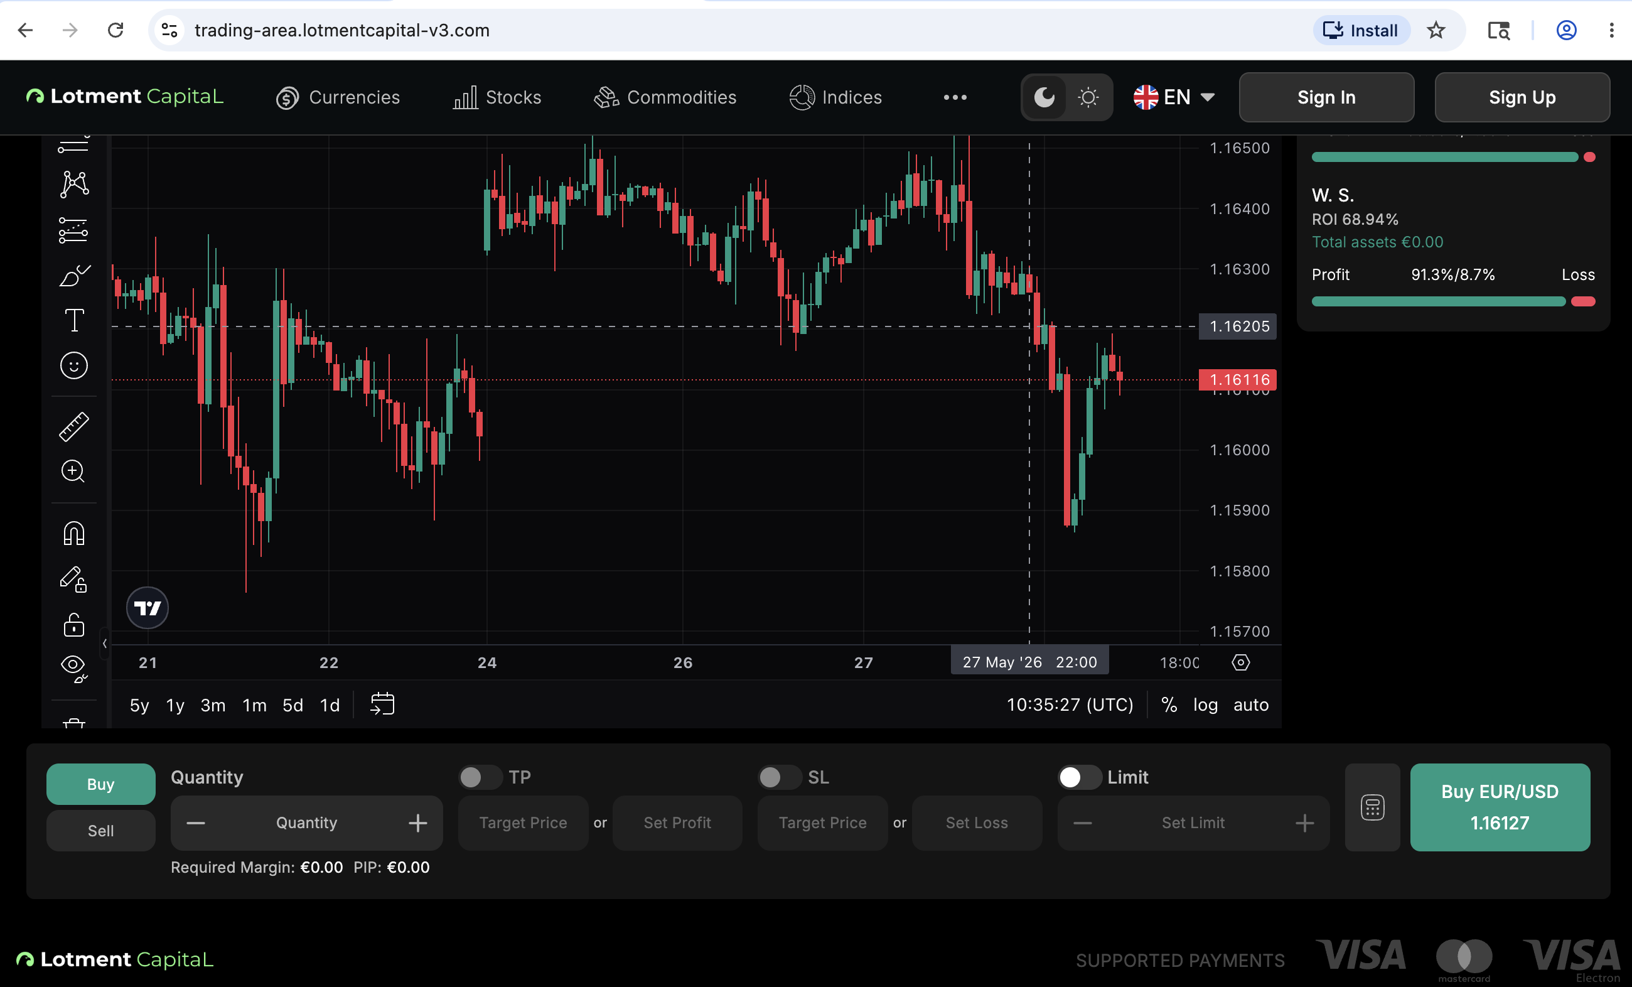The image size is (1632, 987).
Task: Activate the zoom-in tool on chart
Action: tap(73, 472)
